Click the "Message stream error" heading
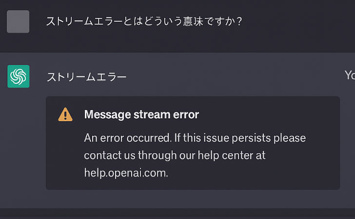This screenshot has height=219, width=355. (x=141, y=115)
